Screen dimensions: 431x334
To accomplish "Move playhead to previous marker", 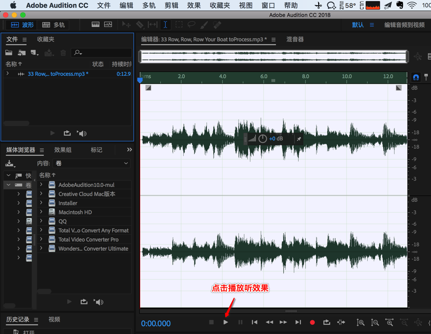I will 254,322.
